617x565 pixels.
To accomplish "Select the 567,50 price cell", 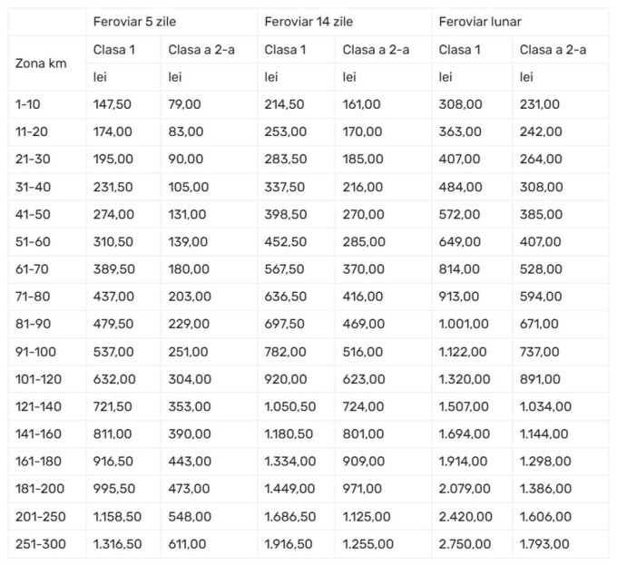I will pos(285,269).
